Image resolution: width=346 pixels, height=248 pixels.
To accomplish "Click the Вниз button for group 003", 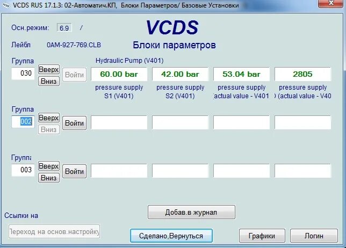I will pos(49,178).
